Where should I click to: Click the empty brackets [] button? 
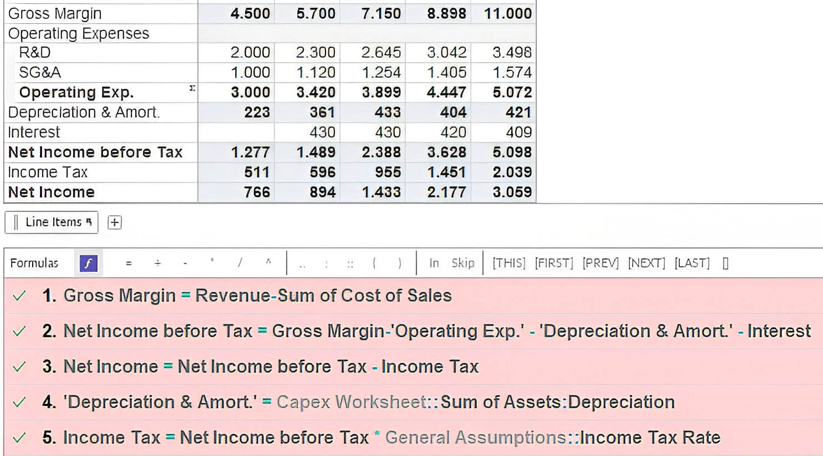point(725,263)
